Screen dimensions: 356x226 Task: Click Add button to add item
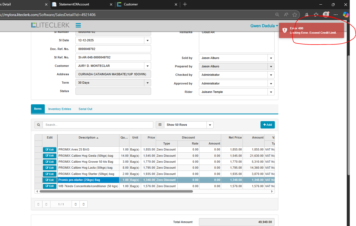[x=268, y=125]
